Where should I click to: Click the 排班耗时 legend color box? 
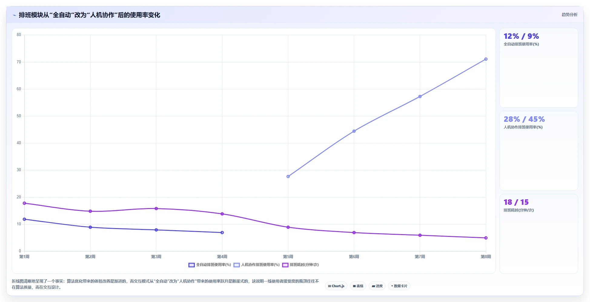coord(285,265)
